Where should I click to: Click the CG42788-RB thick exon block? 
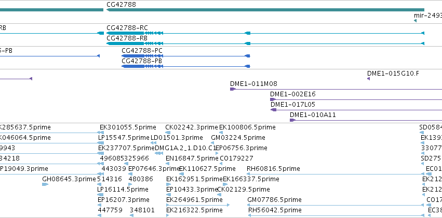(x=125, y=43)
